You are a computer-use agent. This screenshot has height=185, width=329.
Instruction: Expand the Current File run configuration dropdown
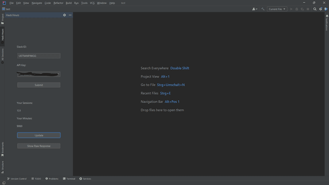(277, 9)
